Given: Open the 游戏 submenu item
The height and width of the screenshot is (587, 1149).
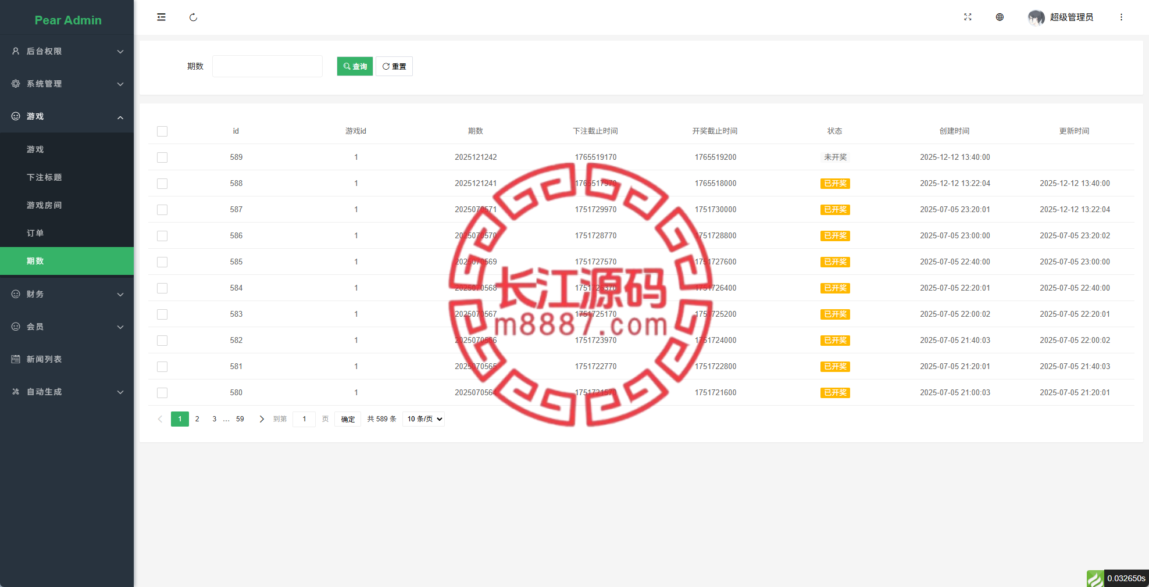Looking at the screenshot, I should (x=67, y=149).
